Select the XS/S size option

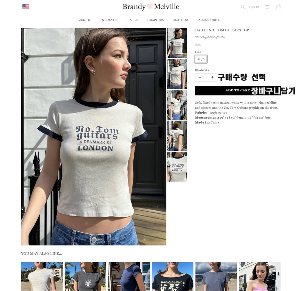201,59
